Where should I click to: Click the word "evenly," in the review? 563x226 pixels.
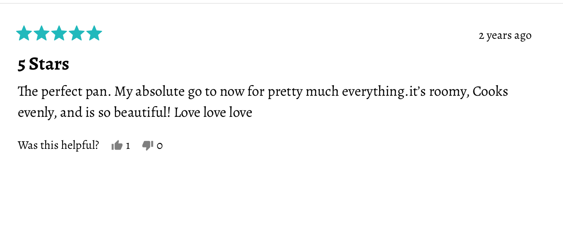click(x=37, y=113)
